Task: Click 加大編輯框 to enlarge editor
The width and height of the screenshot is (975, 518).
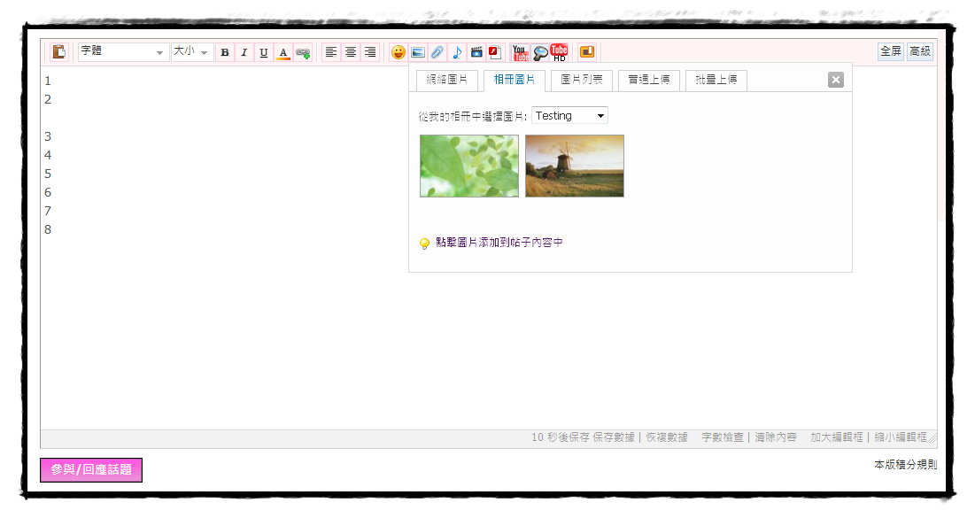Action: click(x=836, y=437)
